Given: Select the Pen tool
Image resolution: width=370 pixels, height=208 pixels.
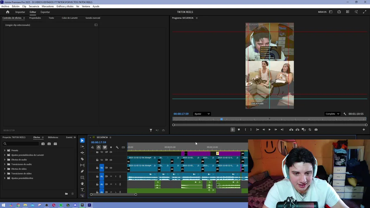Looking at the screenshot, I should (x=82, y=171).
